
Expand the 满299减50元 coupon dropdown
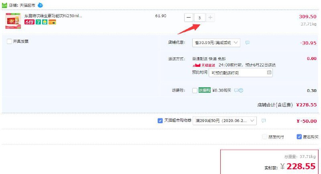click(225, 120)
